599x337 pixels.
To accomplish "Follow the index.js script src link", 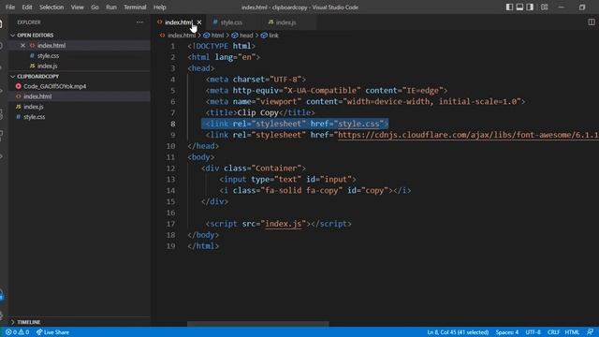I will (283, 224).
